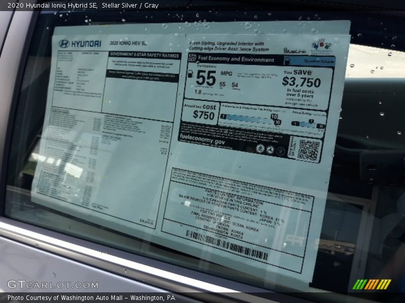The height and width of the screenshot is (303, 405).
Task: Toggle the '10' marker on the Smog Rating scale
Action: [x=321, y=126]
